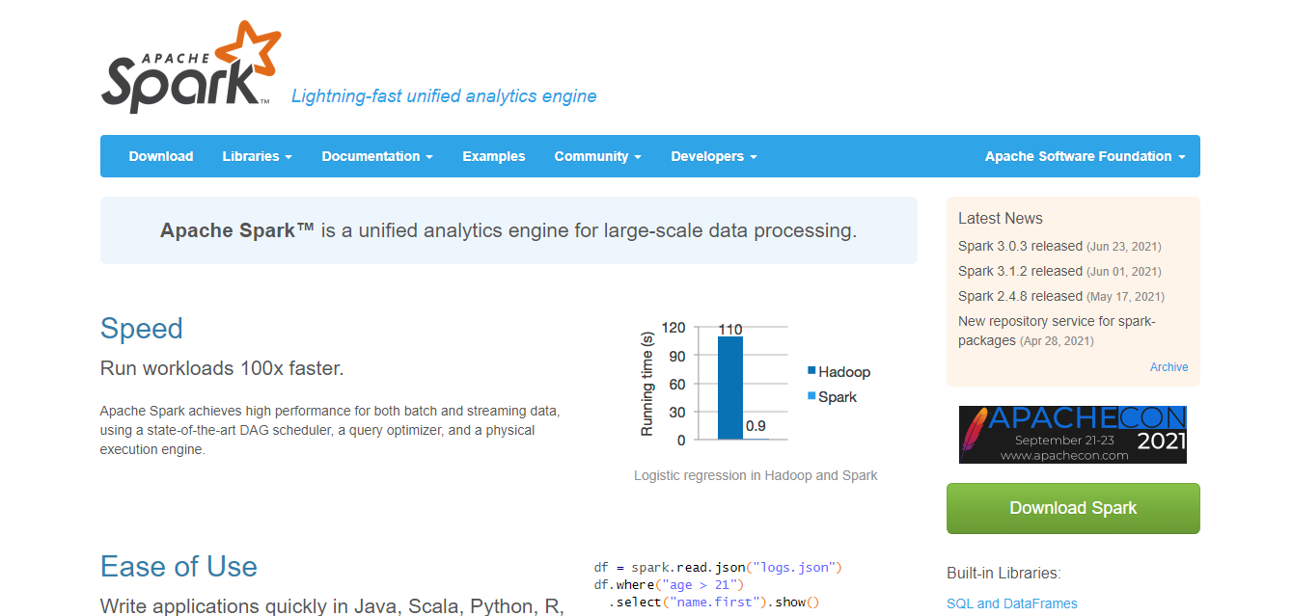This screenshot has width=1292, height=616.
Task: Click the green Download Spark button
Action: (1073, 508)
